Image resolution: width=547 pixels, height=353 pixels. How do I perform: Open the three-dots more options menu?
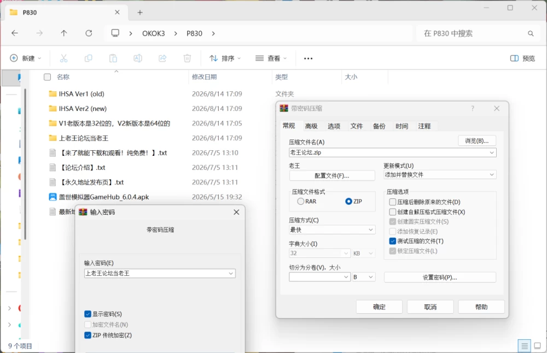click(309, 58)
